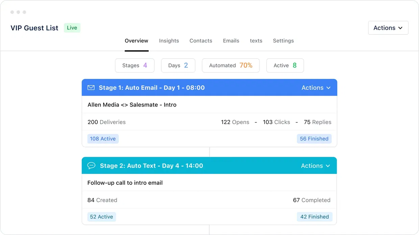Click the Days 2 stat chip
The image size is (419, 235).
178,65
